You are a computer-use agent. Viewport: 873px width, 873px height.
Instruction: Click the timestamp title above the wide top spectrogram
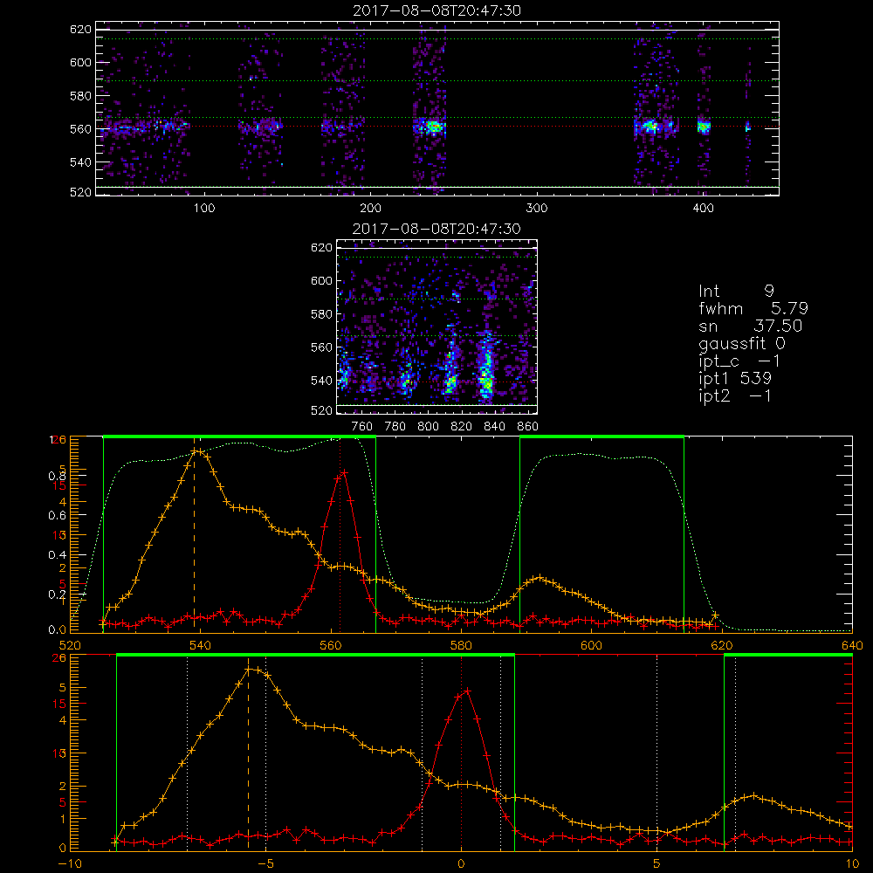coord(436,10)
